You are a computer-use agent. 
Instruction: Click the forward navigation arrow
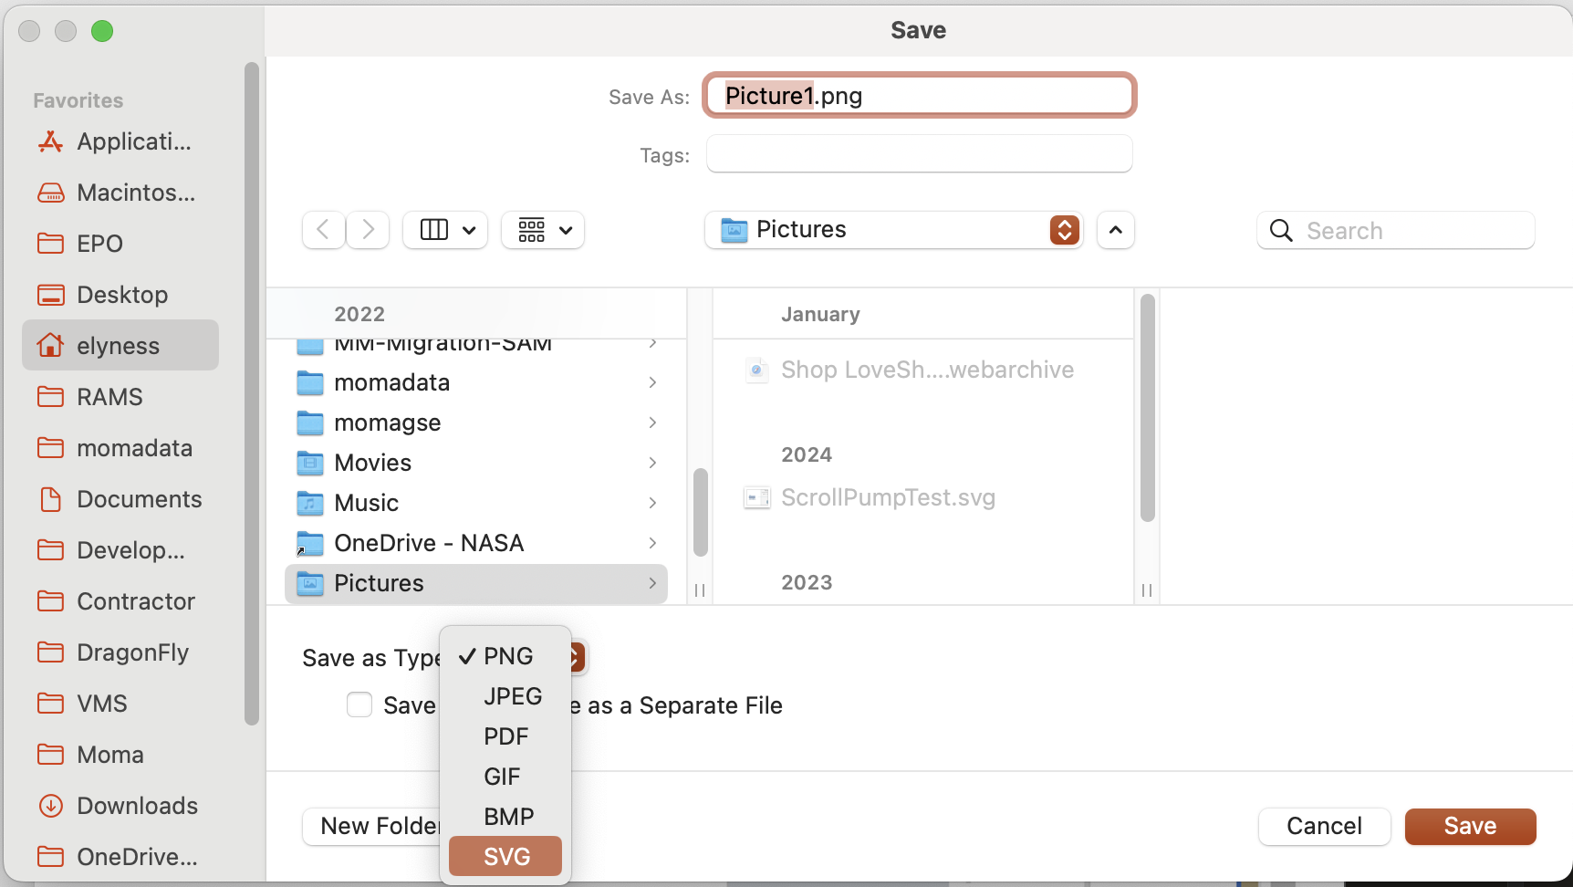(x=368, y=230)
